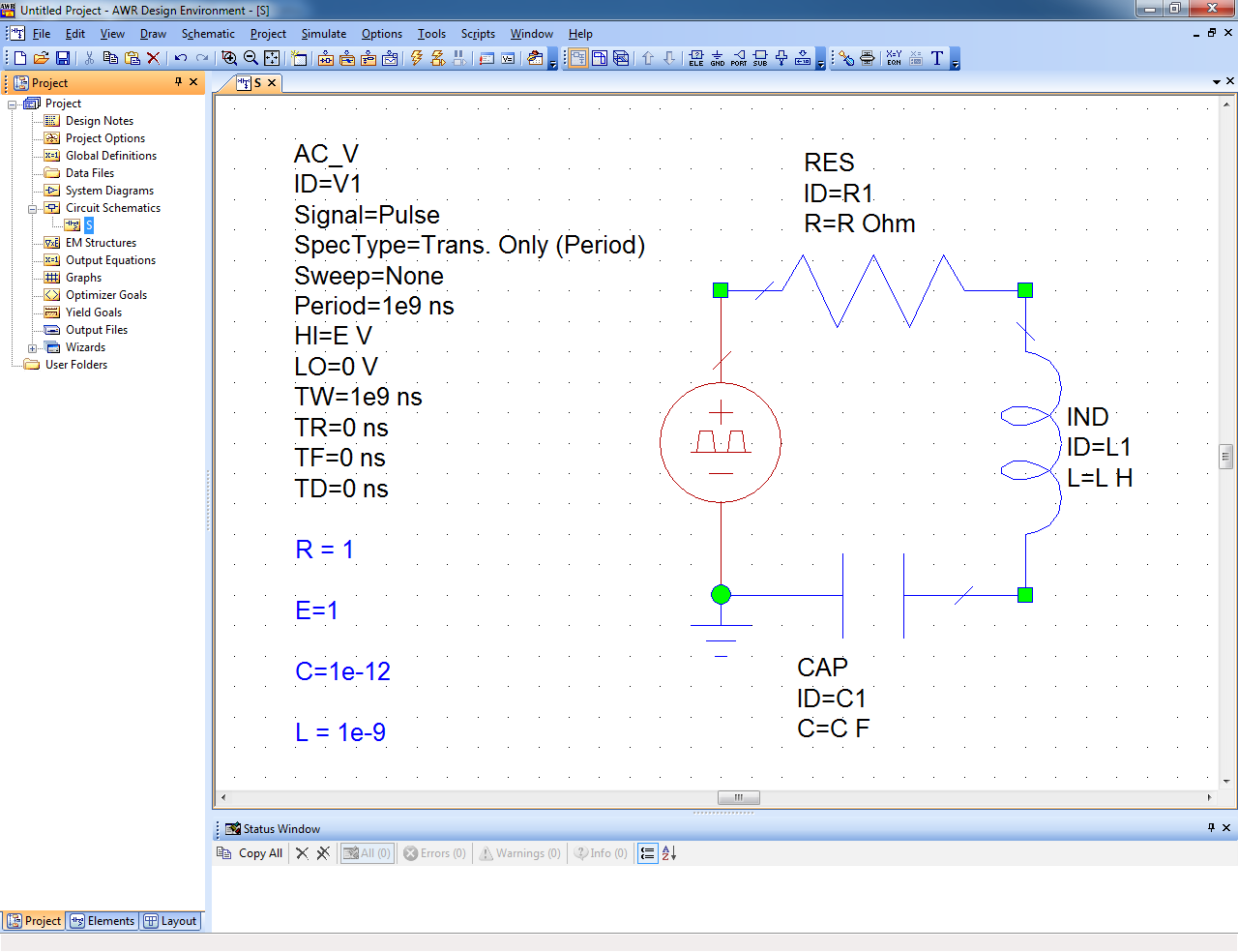Select the AC_V pulse source symbol

(721, 442)
